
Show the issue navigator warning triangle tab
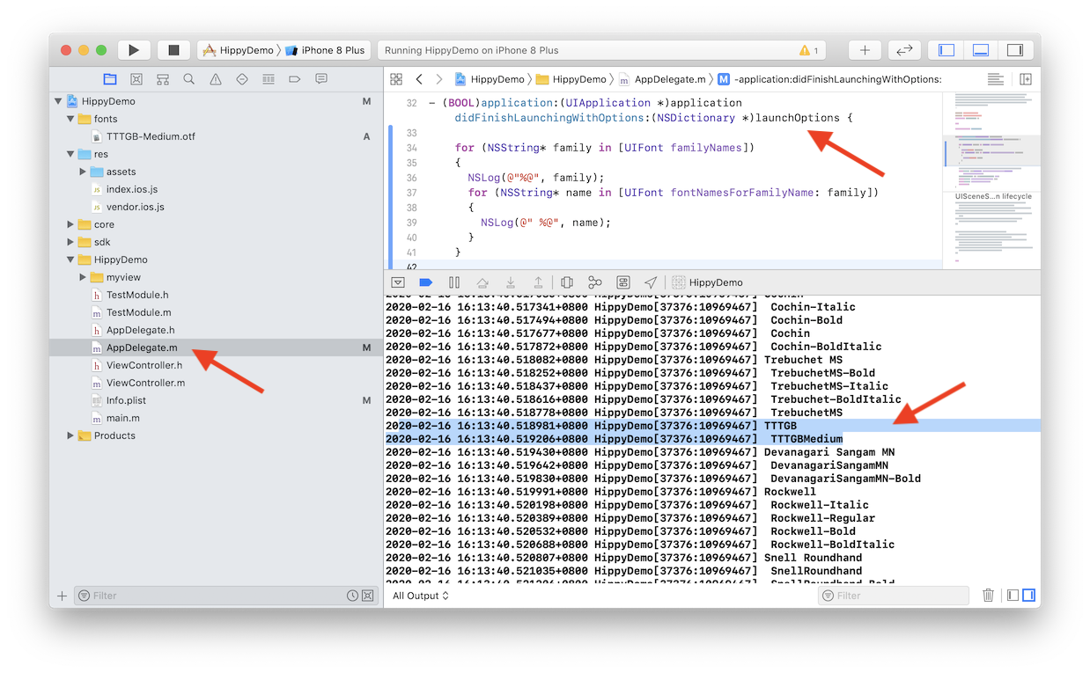coord(216,79)
